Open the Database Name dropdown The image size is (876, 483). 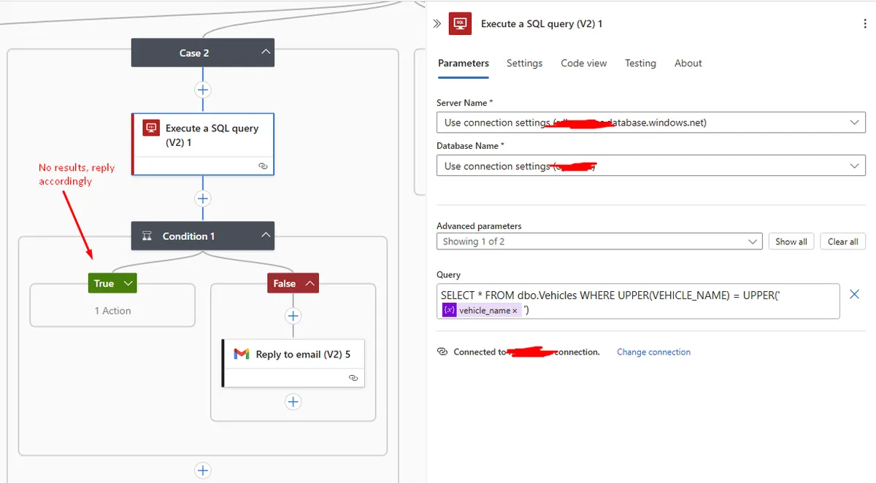click(855, 166)
